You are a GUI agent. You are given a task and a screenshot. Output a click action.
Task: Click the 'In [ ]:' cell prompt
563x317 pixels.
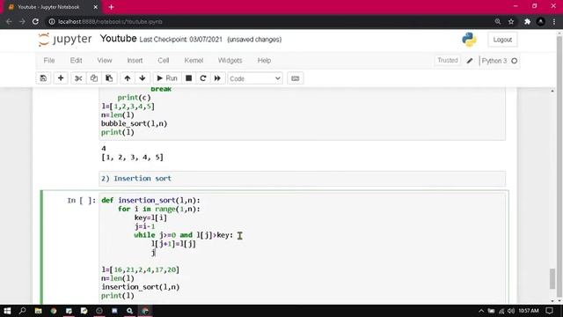pyautogui.click(x=82, y=200)
